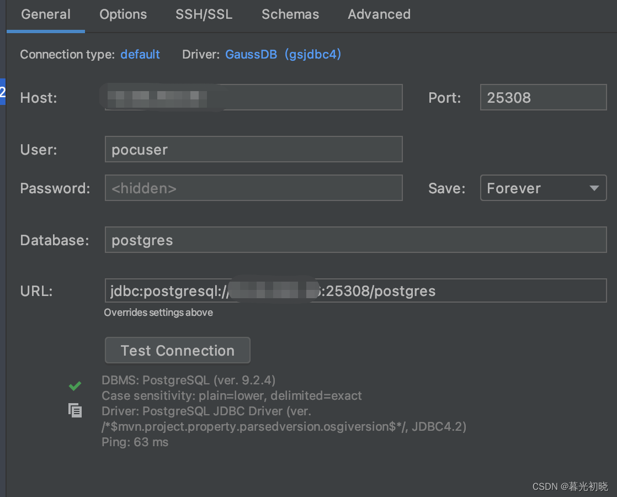
Task: Switch to the General tab
Action: [45, 14]
